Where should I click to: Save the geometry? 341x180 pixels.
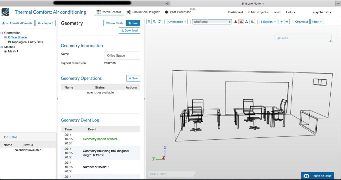133,23
